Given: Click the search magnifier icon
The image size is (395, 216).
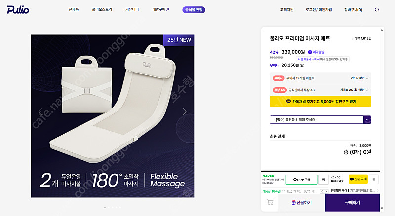Looking at the screenshot, I should (x=377, y=10).
